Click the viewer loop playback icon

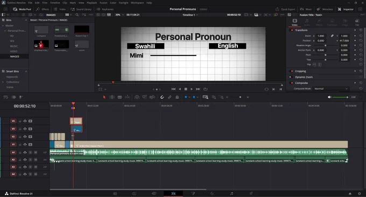pyautogui.click(x=206, y=89)
